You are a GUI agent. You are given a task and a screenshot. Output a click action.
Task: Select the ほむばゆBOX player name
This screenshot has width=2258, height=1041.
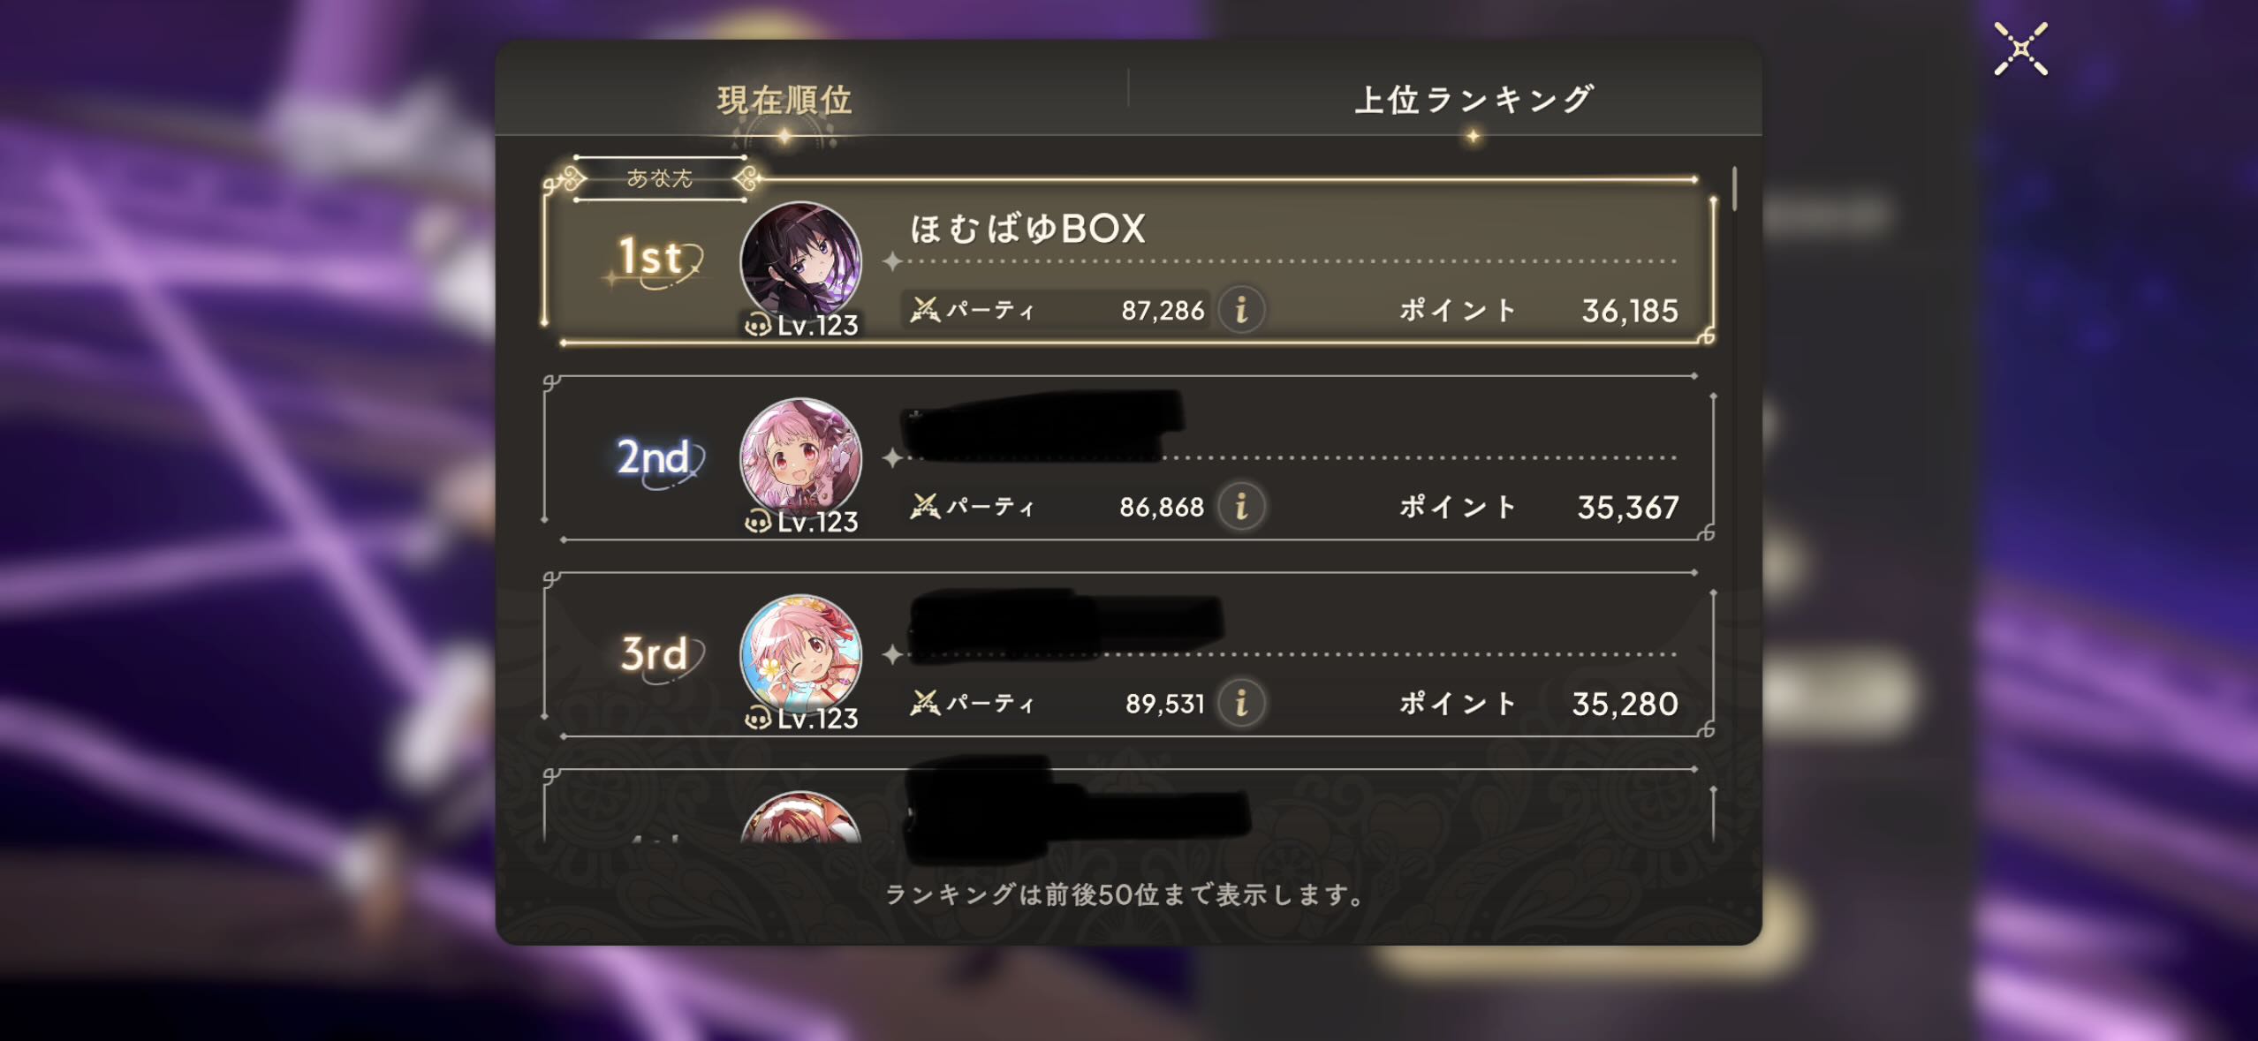pyautogui.click(x=1028, y=230)
